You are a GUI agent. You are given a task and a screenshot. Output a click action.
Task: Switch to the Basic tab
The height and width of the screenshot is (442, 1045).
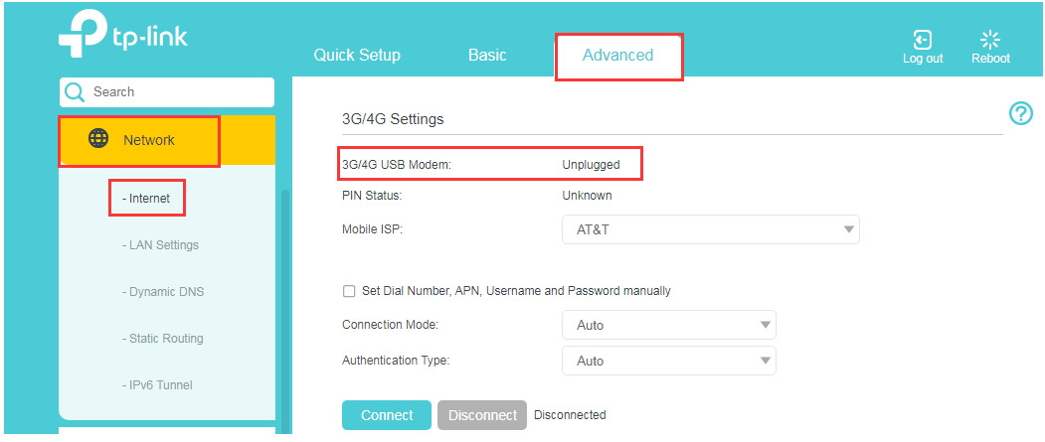point(487,56)
